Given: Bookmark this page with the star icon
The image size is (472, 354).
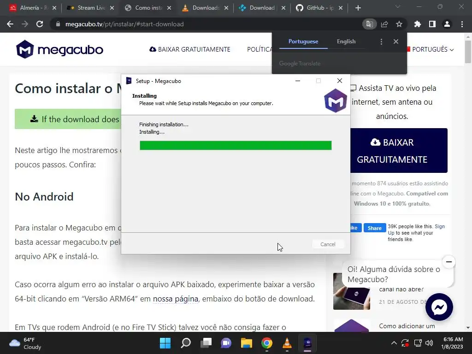Looking at the screenshot, I should (399, 24).
